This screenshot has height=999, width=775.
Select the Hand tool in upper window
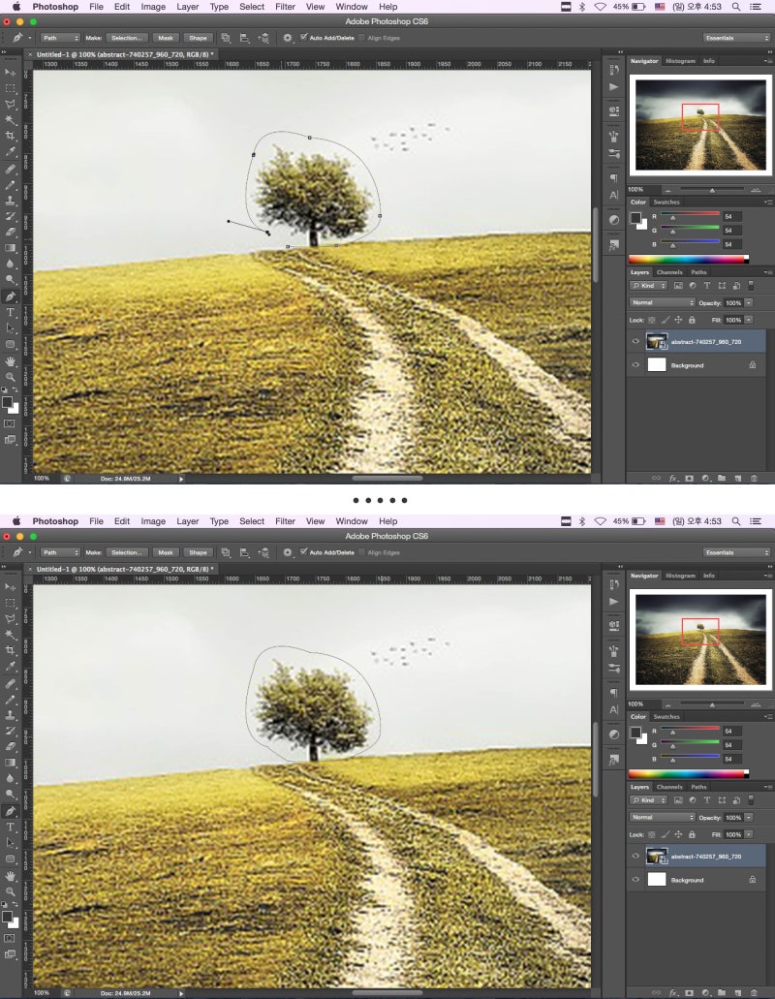(x=11, y=361)
